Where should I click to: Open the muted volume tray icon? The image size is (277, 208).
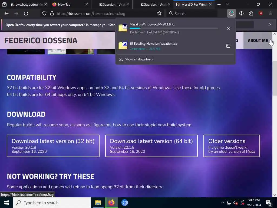point(235,203)
